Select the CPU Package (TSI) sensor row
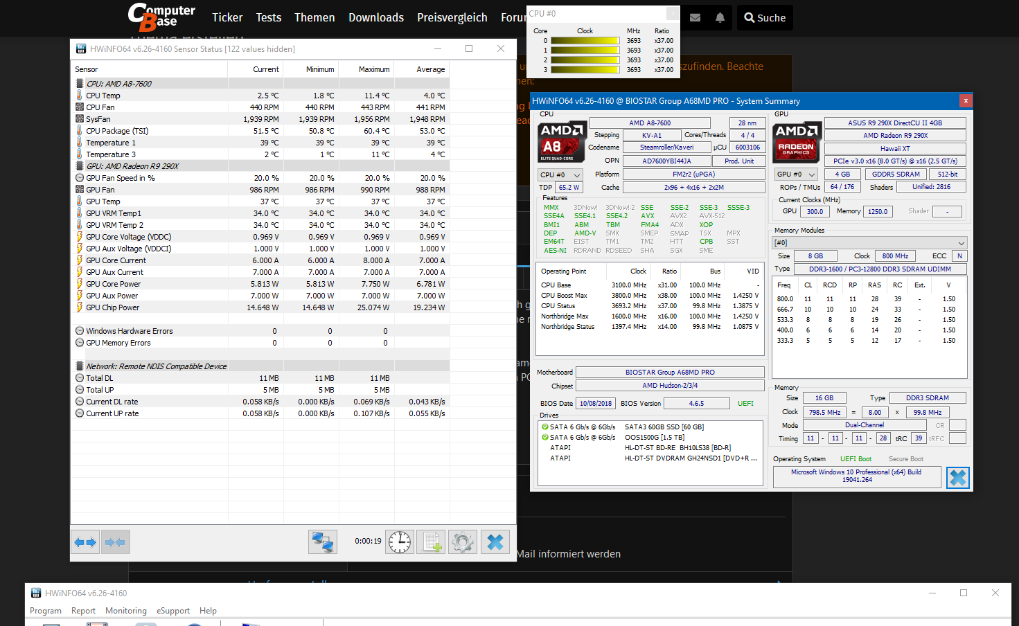Viewport: 1019px width, 626px height. [x=260, y=131]
